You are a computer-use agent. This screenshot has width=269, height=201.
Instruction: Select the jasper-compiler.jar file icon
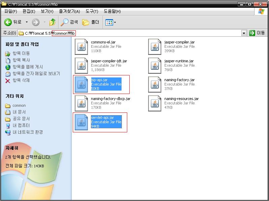pyautogui.click(x=155, y=47)
